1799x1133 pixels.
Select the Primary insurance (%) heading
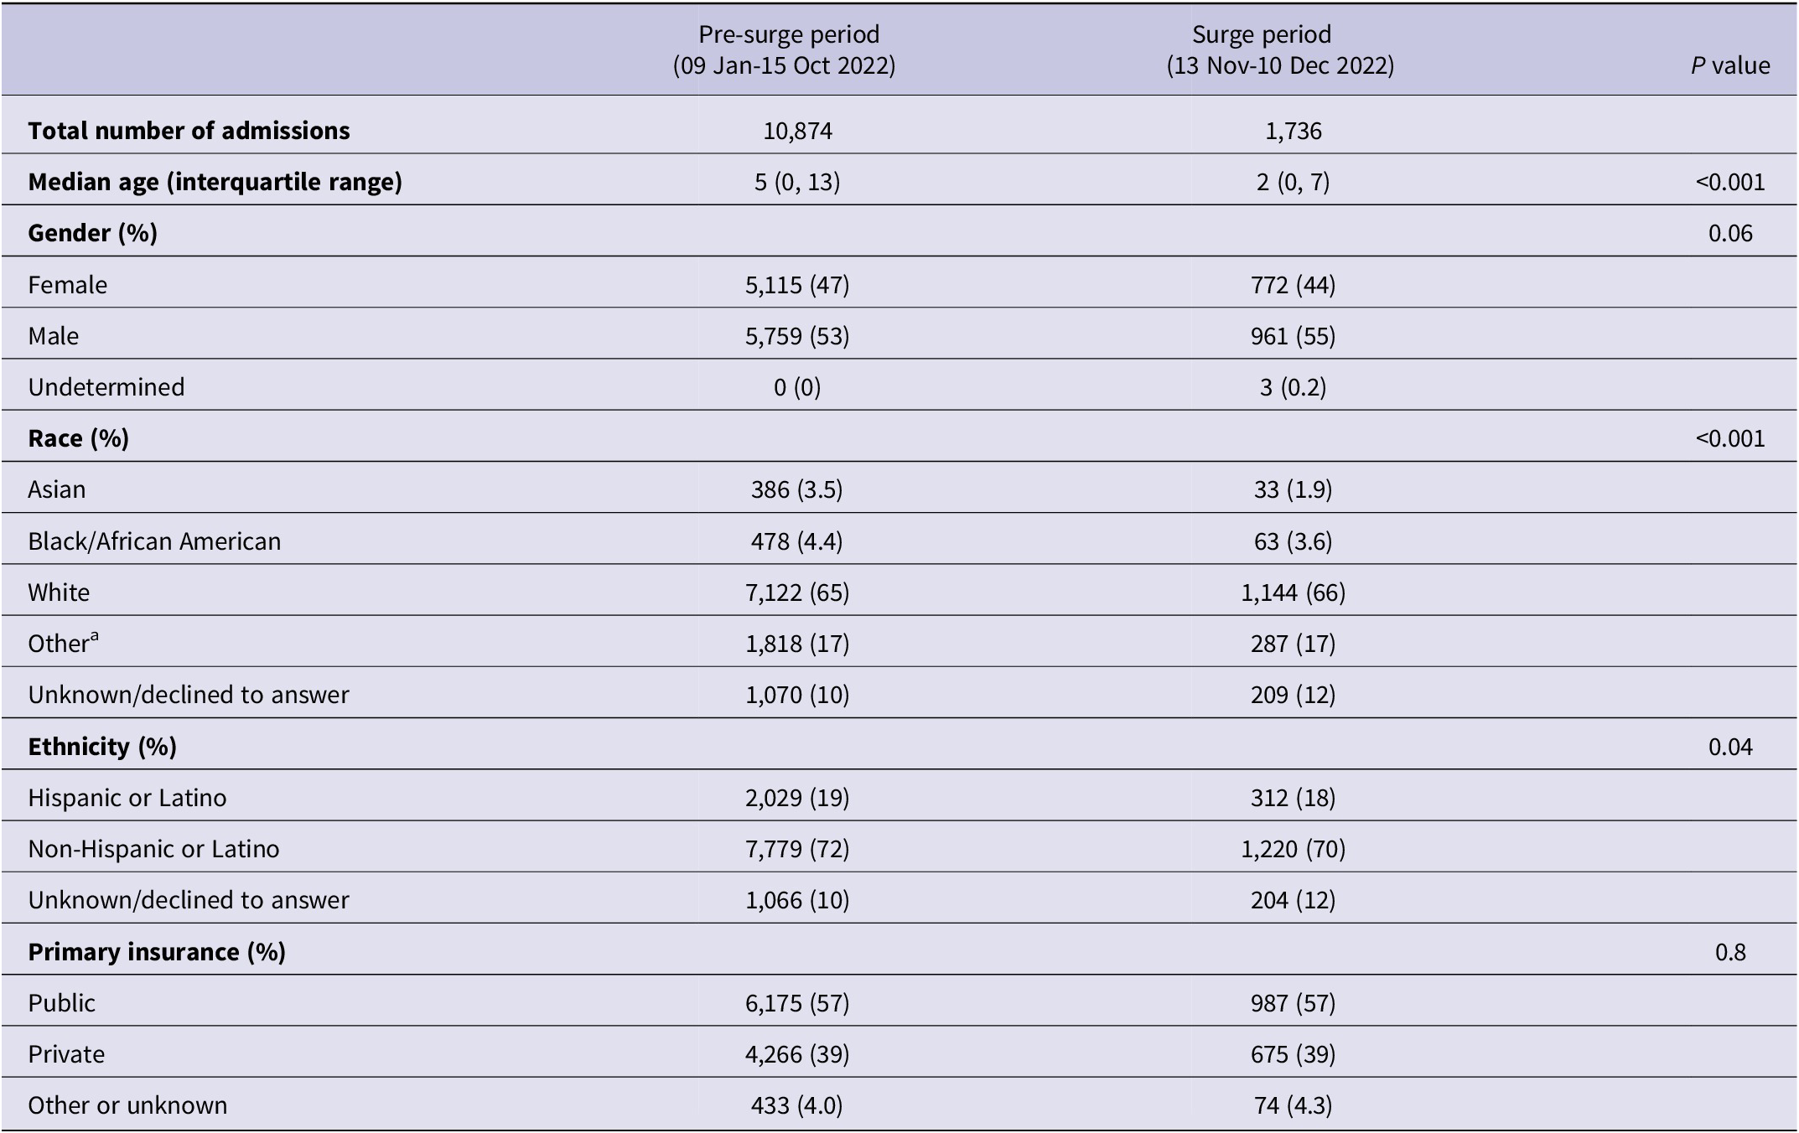coord(157,952)
